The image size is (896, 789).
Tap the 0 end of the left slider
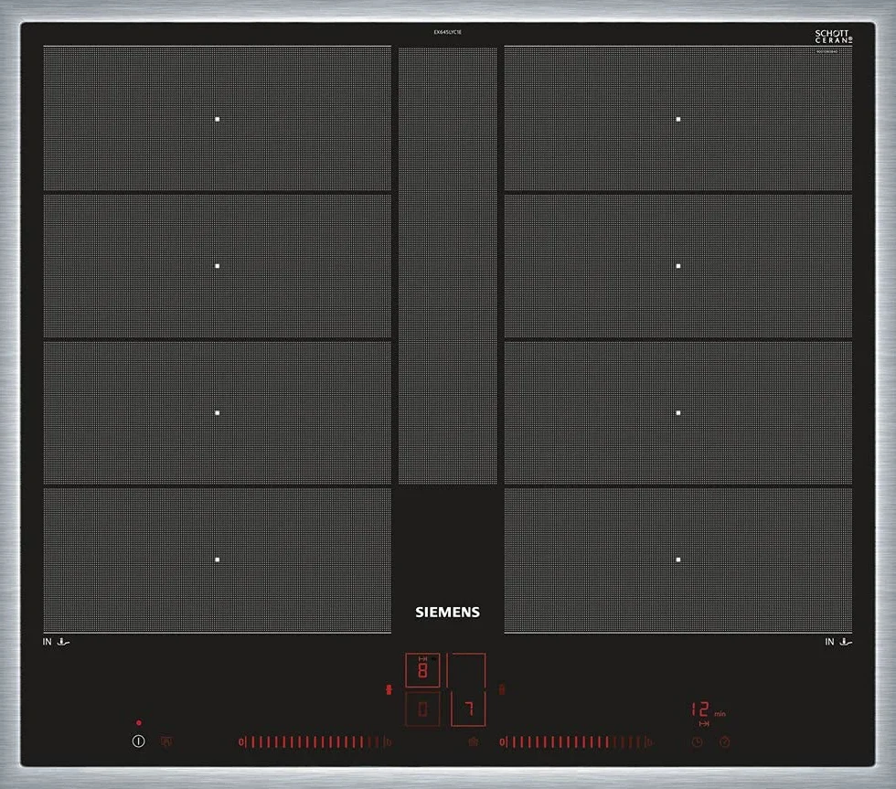[x=241, y=742]
